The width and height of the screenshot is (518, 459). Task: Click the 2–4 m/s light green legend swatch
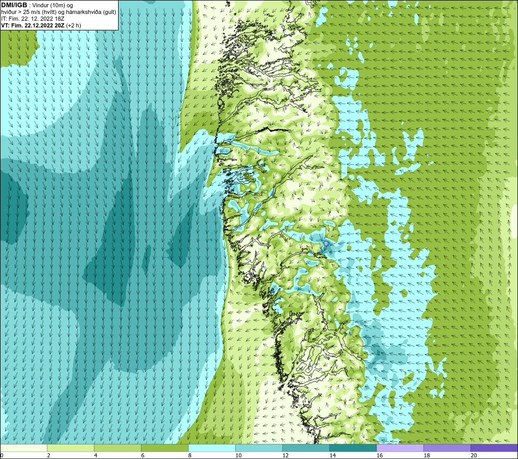click(x=70, y=448)
